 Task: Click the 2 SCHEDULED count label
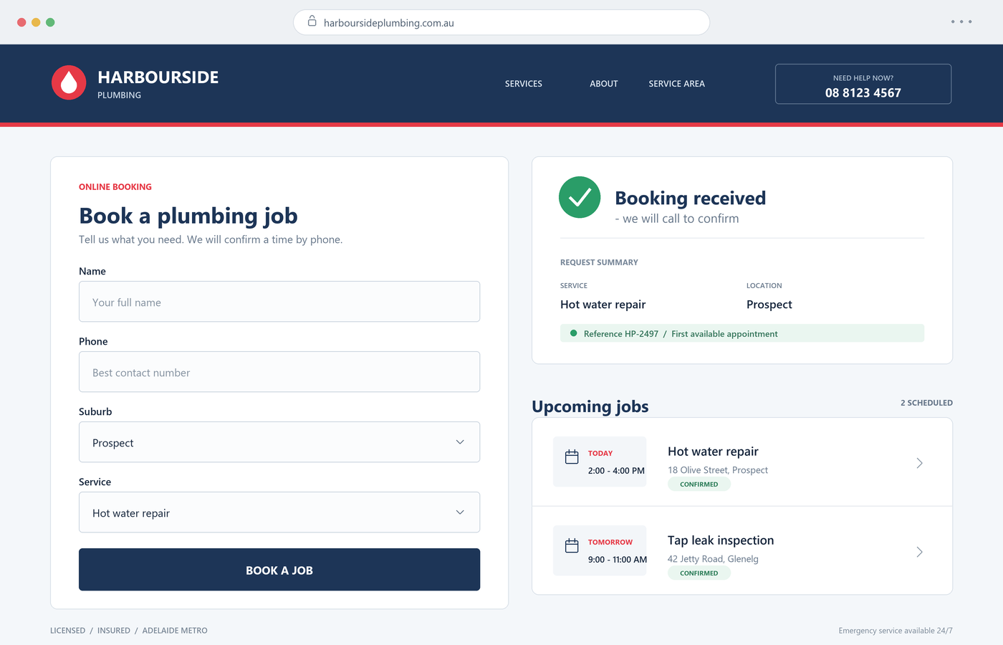tap(926, 403)
